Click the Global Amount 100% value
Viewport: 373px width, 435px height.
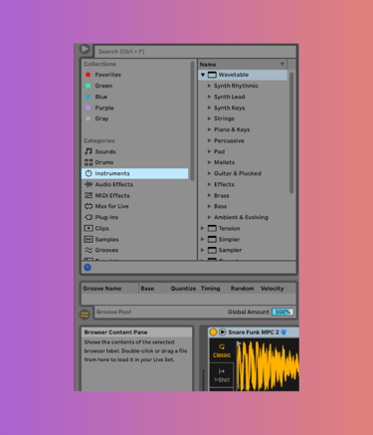coord(282,312)
